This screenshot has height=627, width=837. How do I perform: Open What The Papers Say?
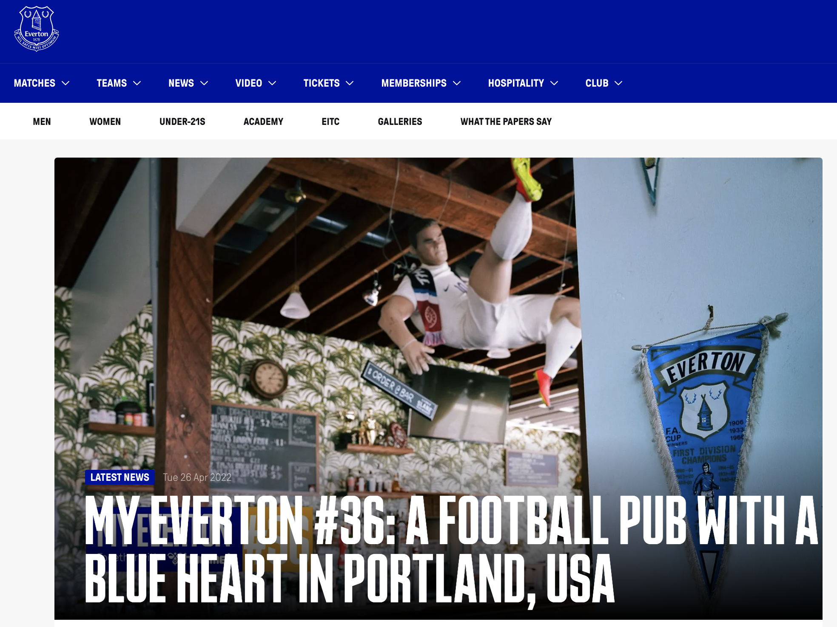coord(506,121)
